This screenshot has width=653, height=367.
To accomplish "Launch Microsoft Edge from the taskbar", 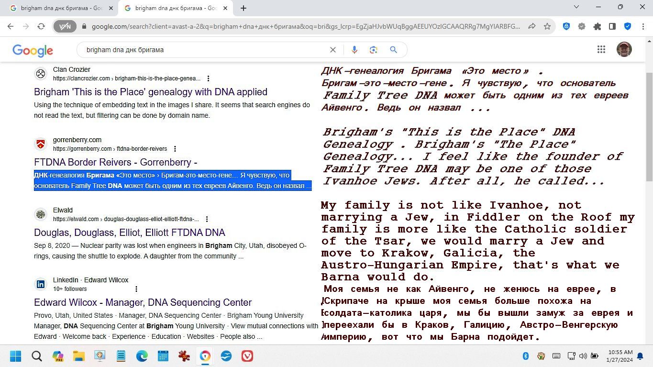I will coord(142,356).
